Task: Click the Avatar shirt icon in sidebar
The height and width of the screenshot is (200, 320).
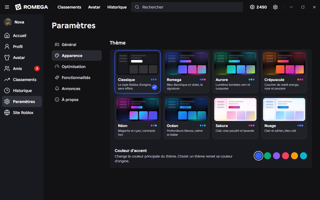Action: [7, 57]
